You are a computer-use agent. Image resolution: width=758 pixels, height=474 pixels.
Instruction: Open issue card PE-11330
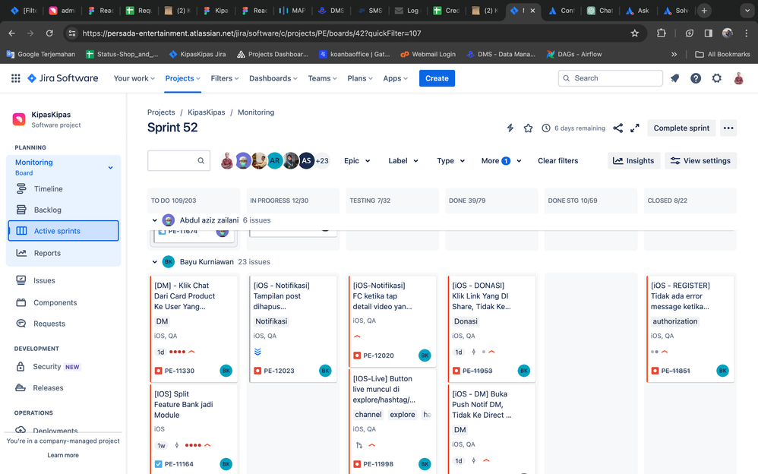click(194, 329)
